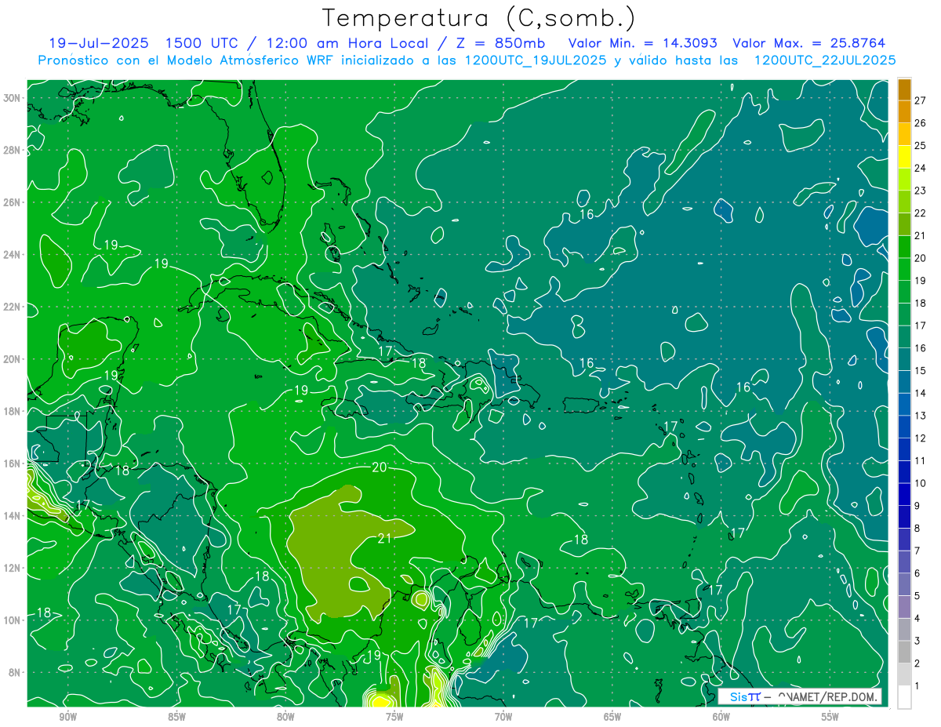The height and width of the screenshot is (727, 941).
Task: Pick the teal legend swatch between 16 and 17
Action: (904, 336)
